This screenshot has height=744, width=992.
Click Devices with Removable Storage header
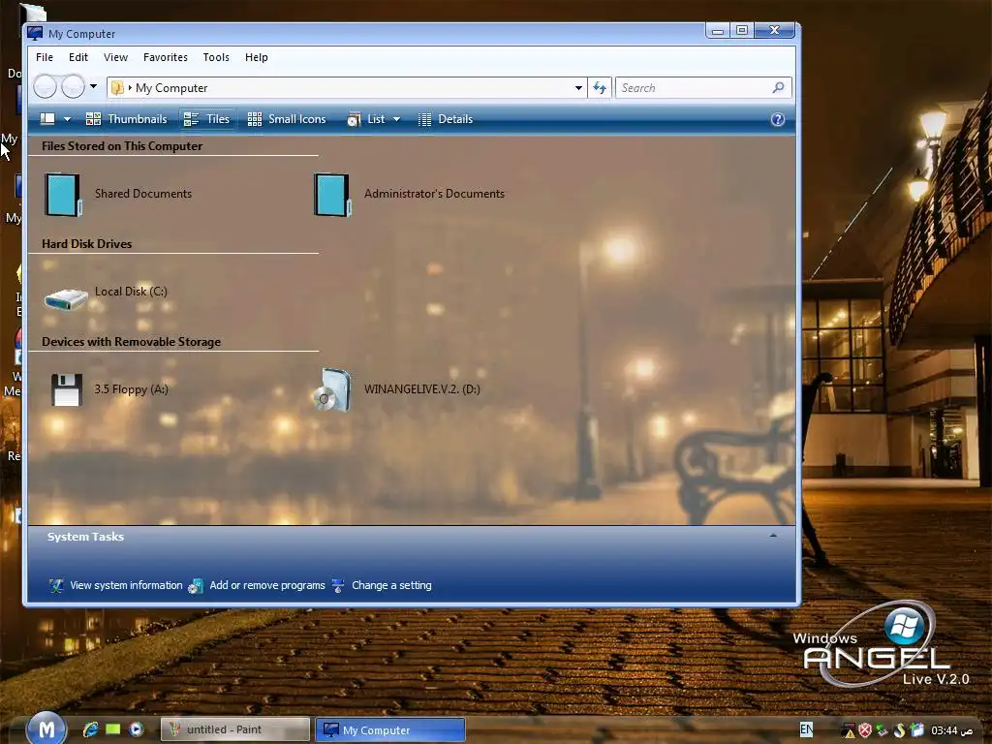point(131,342)
